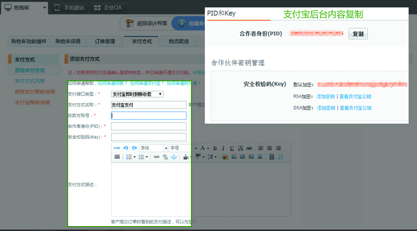Click DSA加密 添加密钥 link
The width and height of the screenshot is (417, 231).
coord(326,108)
